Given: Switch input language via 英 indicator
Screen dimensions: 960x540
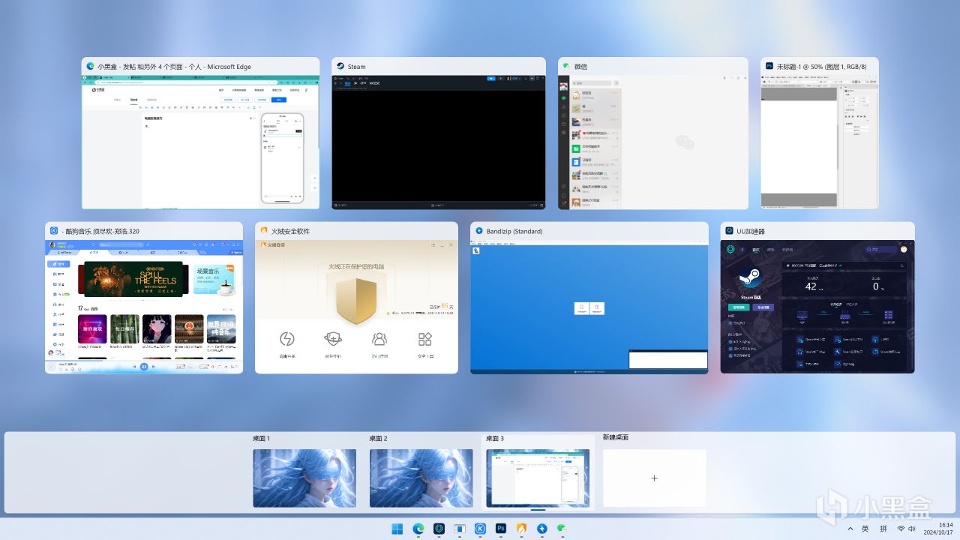Looking at the screenshot, I should 865,529.
